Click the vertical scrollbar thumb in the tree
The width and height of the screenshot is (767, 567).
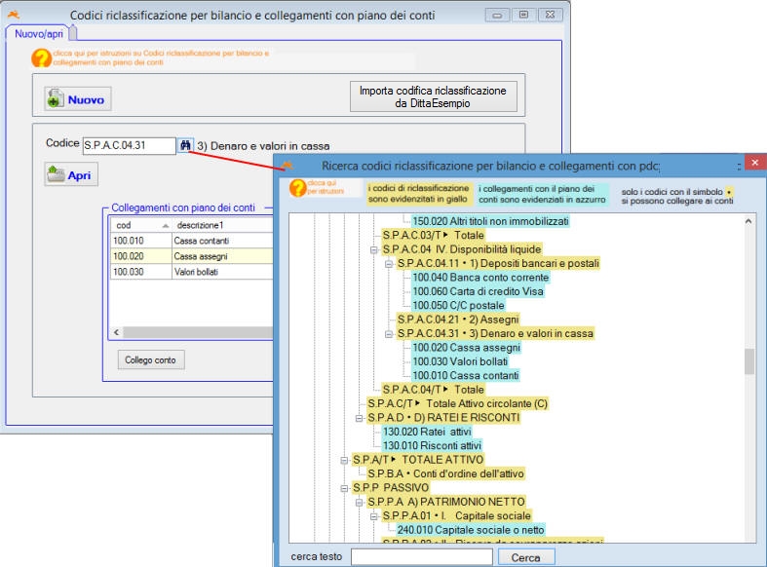point(748,361)
